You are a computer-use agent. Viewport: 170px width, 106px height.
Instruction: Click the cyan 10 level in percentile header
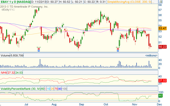click(49, 89)
